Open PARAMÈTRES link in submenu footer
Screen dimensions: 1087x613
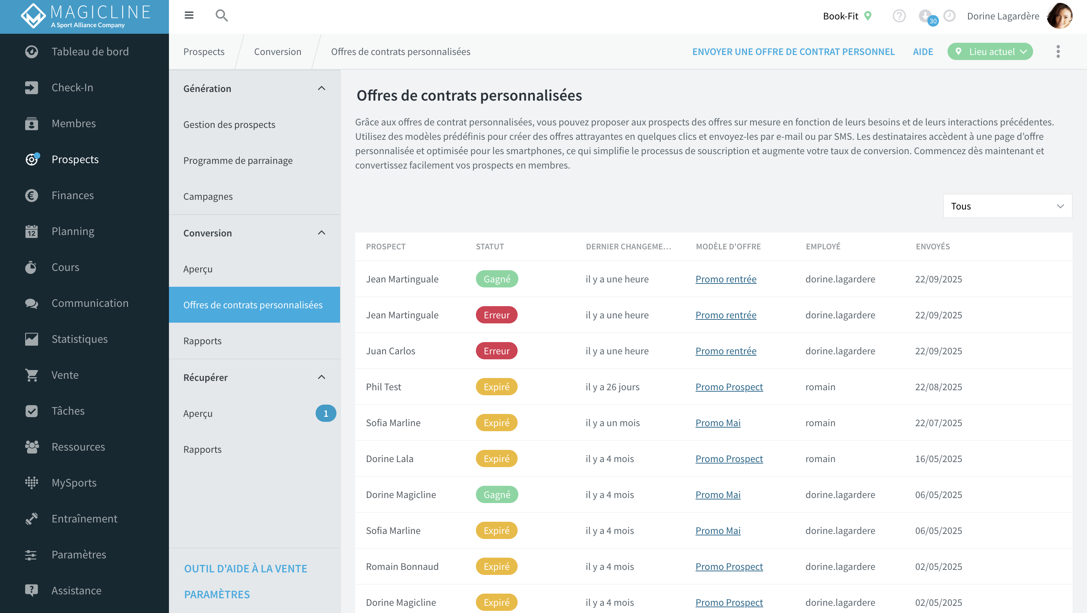click(217, 594)
